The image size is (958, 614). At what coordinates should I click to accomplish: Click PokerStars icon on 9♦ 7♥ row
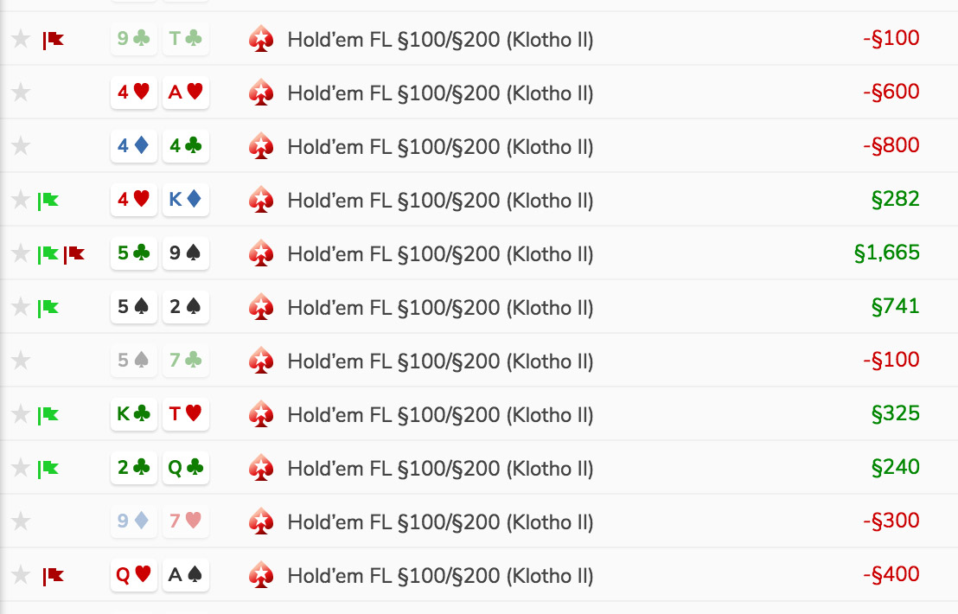click(261, 522)
